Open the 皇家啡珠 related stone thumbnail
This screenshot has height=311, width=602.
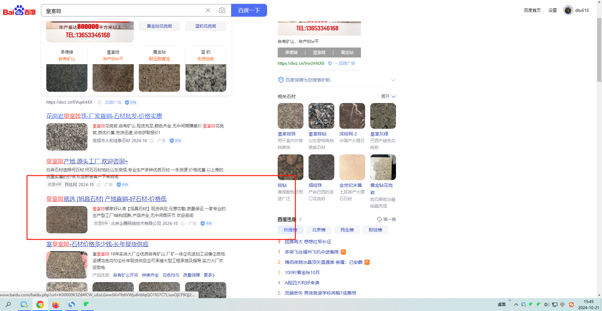pyautogui.click(x=291, y=116)
